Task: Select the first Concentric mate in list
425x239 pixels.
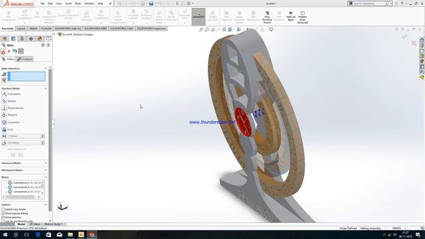Action: (x=25, y=183)
